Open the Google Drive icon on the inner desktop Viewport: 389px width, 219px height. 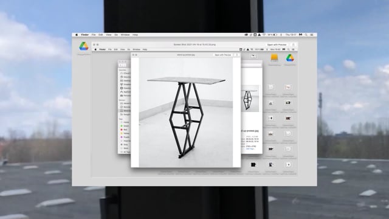[290, 58]
